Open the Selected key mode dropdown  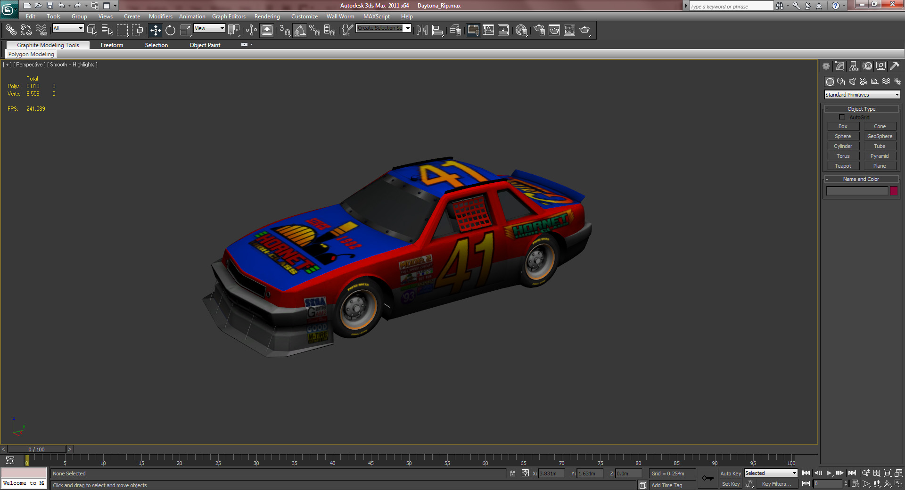point(771,473)
